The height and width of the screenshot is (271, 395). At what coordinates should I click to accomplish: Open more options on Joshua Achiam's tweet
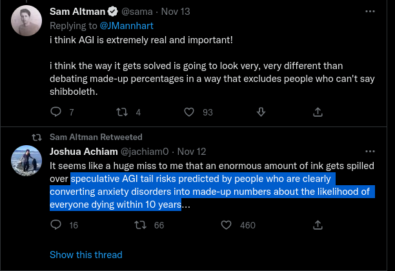[x=370, y=152]
